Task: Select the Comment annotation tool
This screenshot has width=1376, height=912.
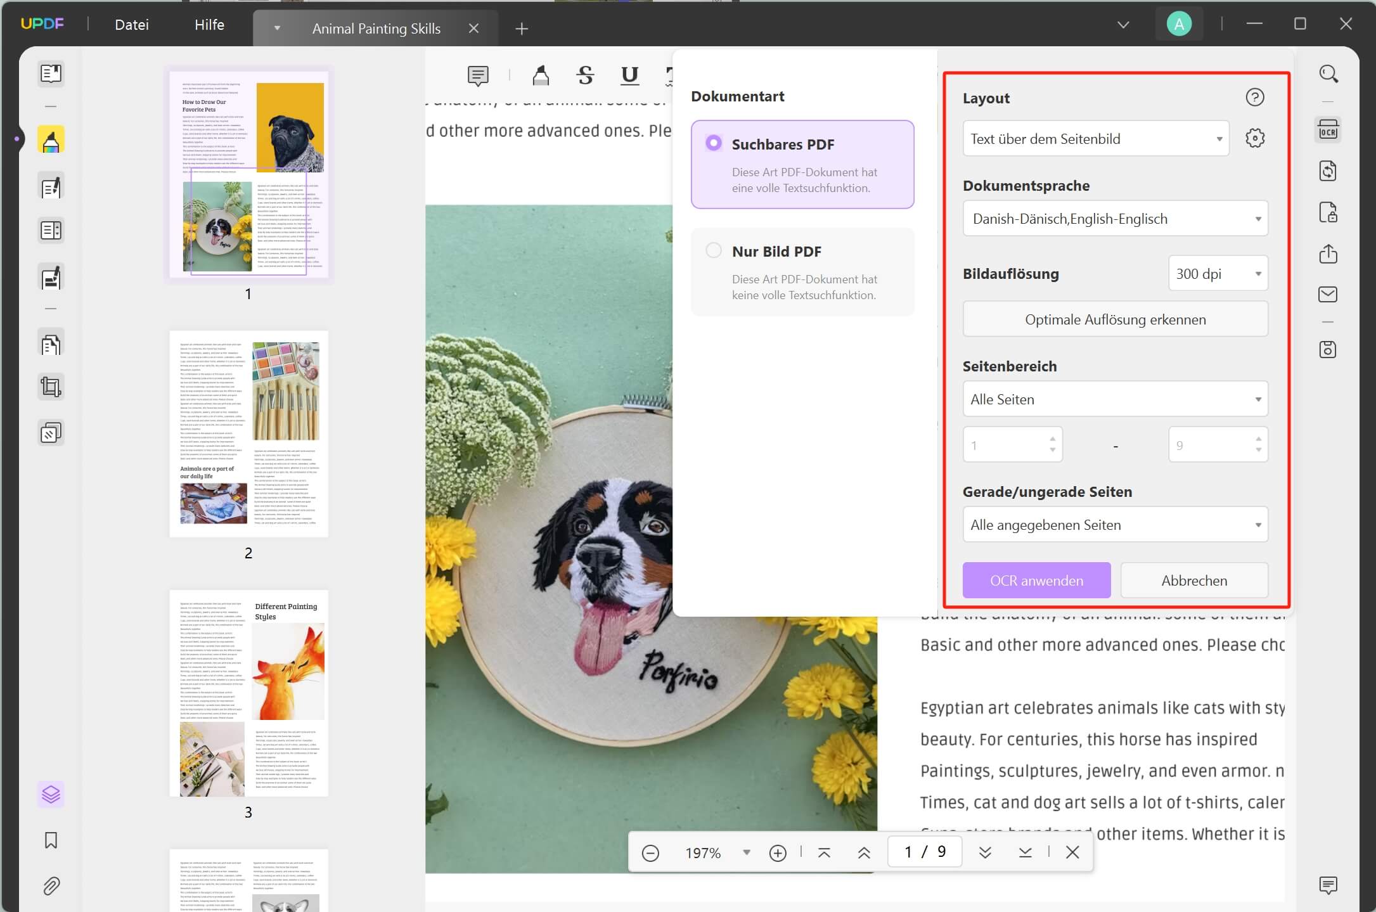Action: coord(477,75)
